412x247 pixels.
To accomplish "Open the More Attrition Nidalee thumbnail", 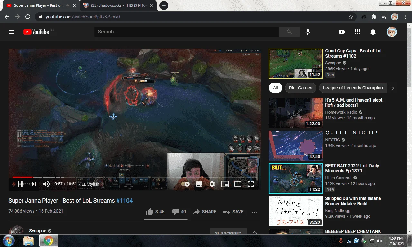I will click(296, 211).
